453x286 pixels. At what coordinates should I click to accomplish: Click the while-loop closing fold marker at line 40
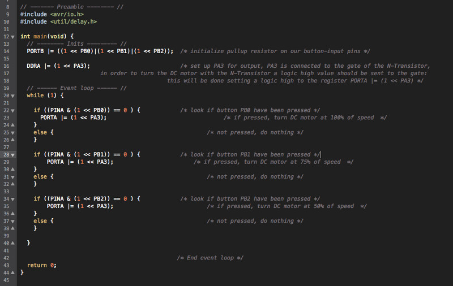(x=12, y=243)
